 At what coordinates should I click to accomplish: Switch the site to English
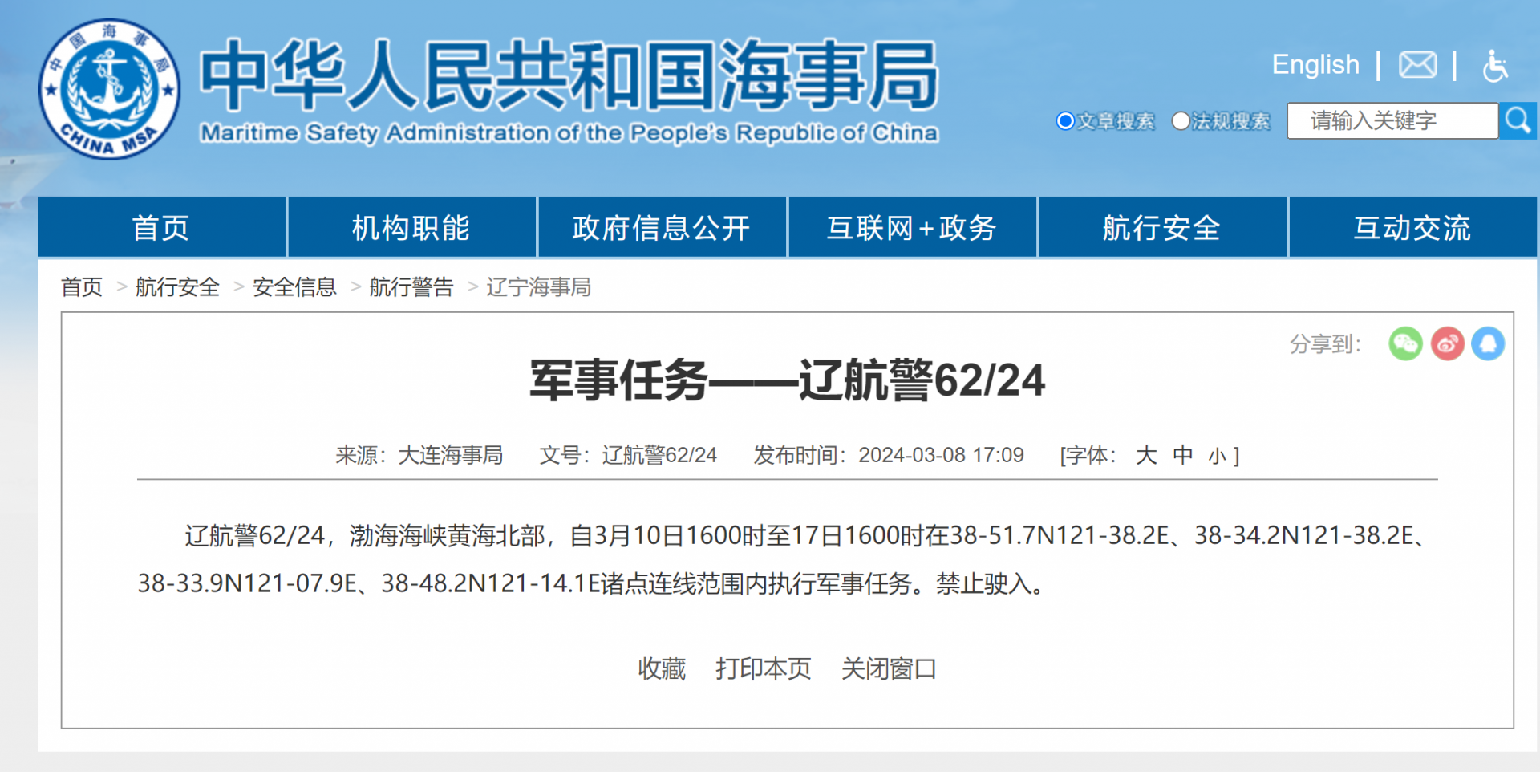(x=1315, y=65)
